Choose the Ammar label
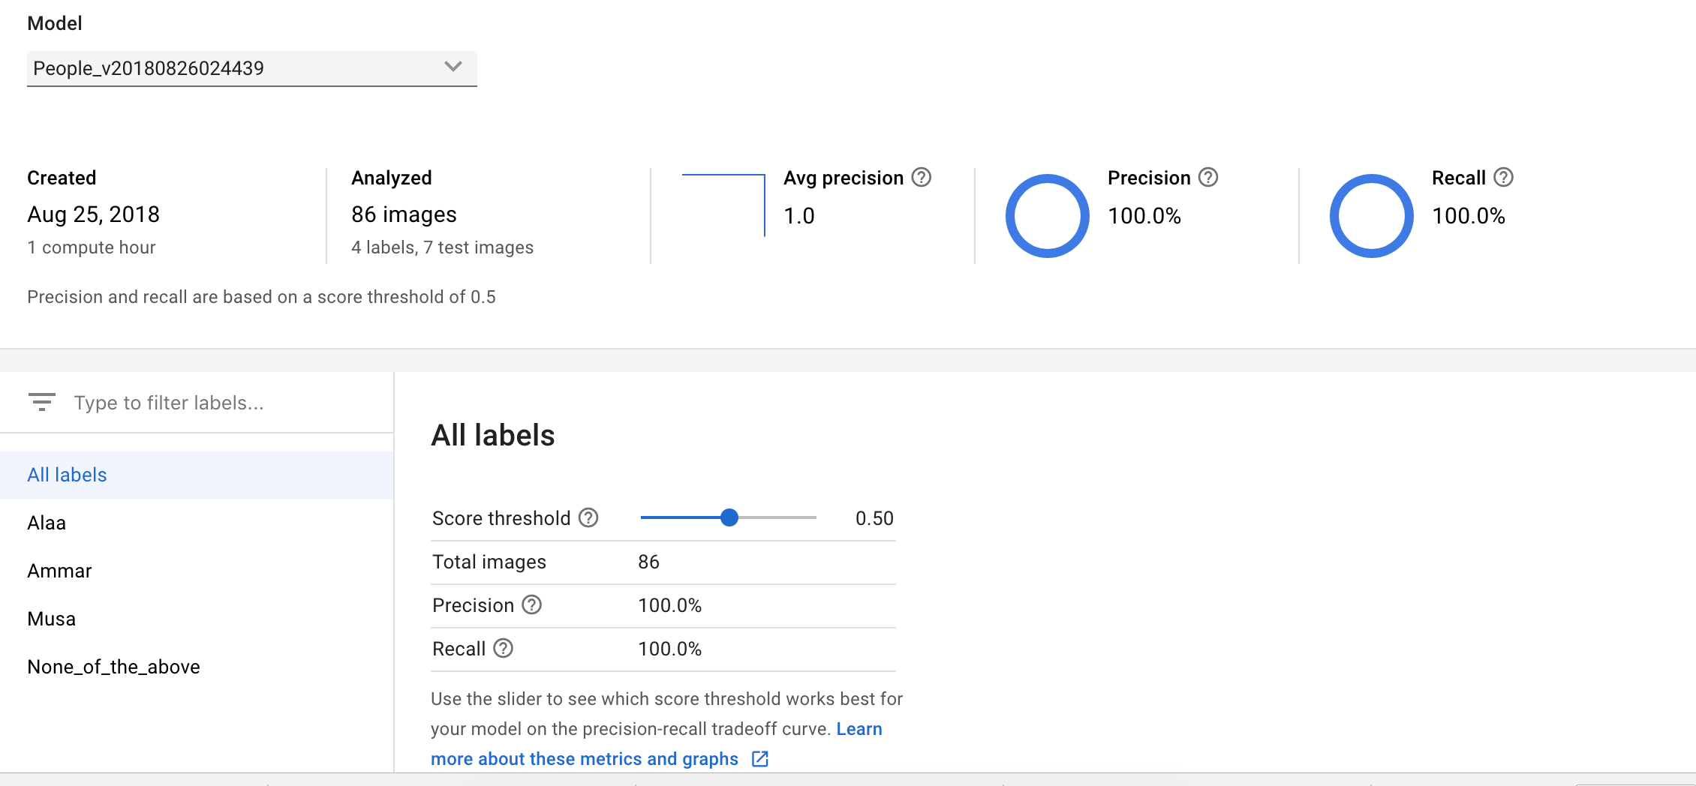 click(x=59, y=571)
